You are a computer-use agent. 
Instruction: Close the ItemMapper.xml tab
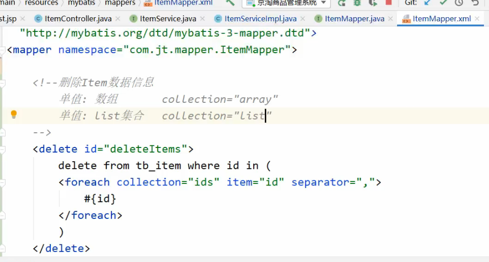477,19
